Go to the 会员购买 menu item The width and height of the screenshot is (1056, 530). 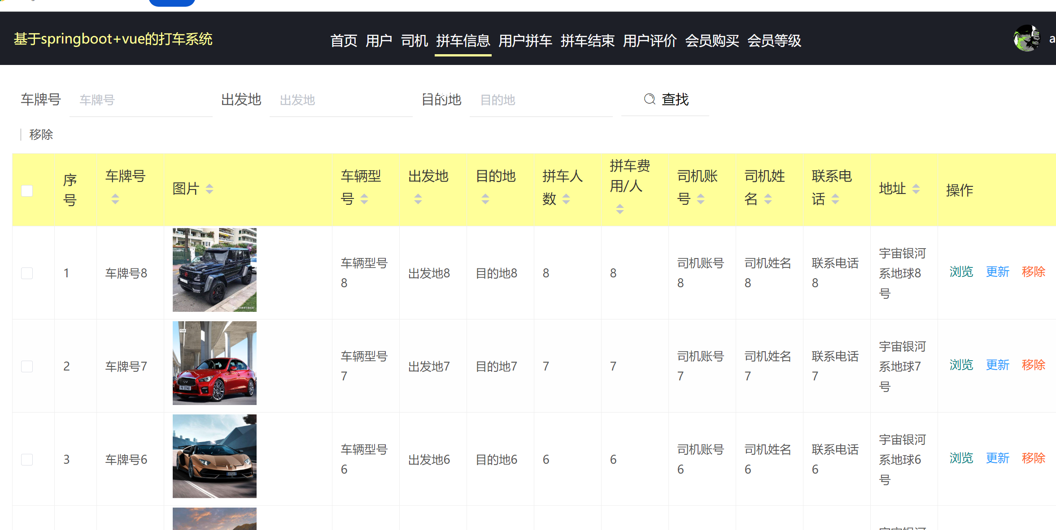712,41
